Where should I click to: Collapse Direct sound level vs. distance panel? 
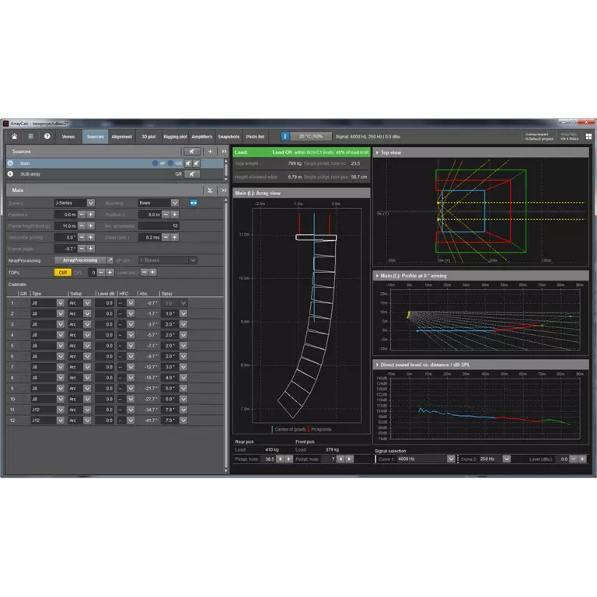click(377, 365)
